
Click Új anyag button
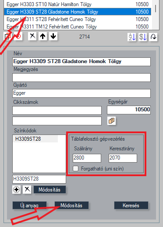point(29,206)
